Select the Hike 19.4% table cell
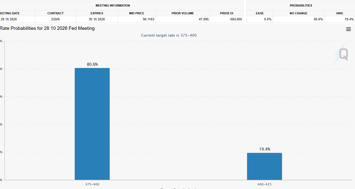The image size is (355, 189). 340,19
